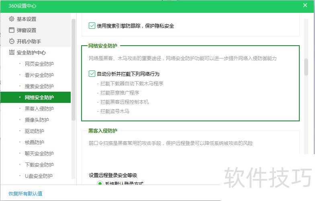
Task: Click 拦截下载器自动下载木马程序 text
Action: tap(132, 83)
